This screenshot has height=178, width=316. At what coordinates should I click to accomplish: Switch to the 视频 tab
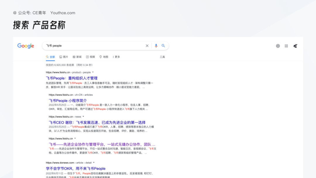coord(90,57)
